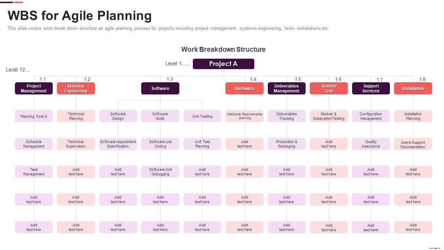Viewport: 444px width, 250px height.
Task: Select the Unit Test Planning box
Action: [202, 144]
